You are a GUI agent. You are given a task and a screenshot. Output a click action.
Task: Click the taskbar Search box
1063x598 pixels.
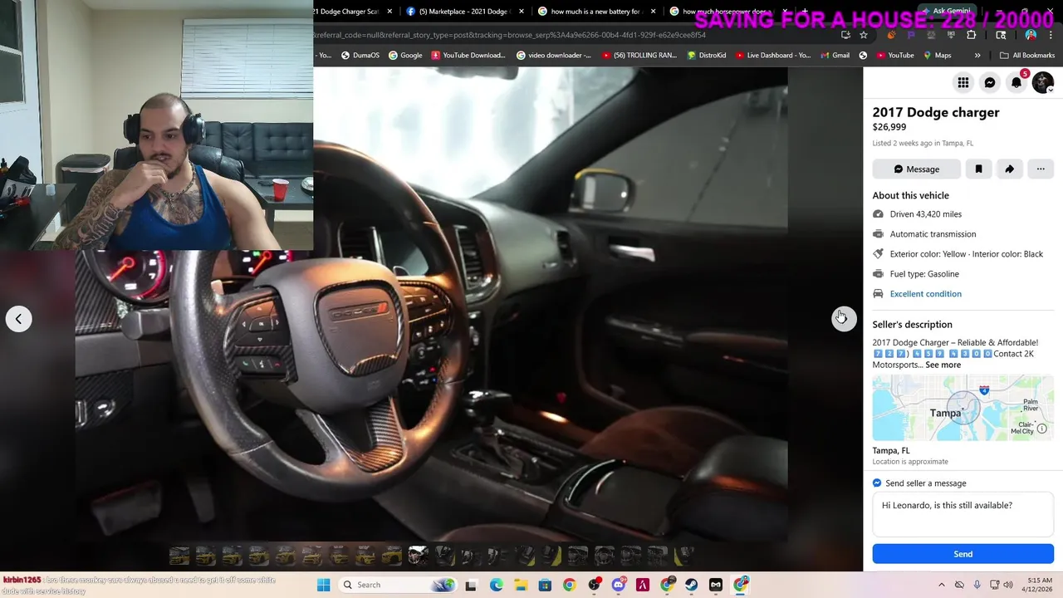coord(398,585)
